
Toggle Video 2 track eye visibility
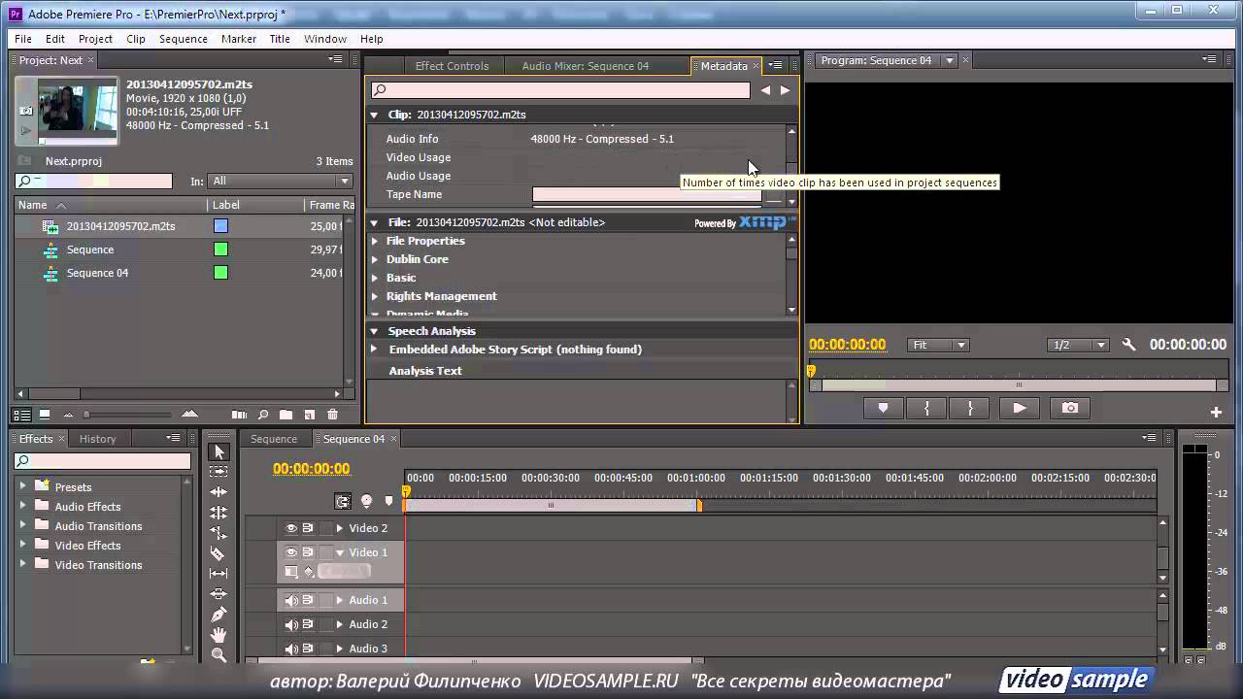tap(290, 528)
